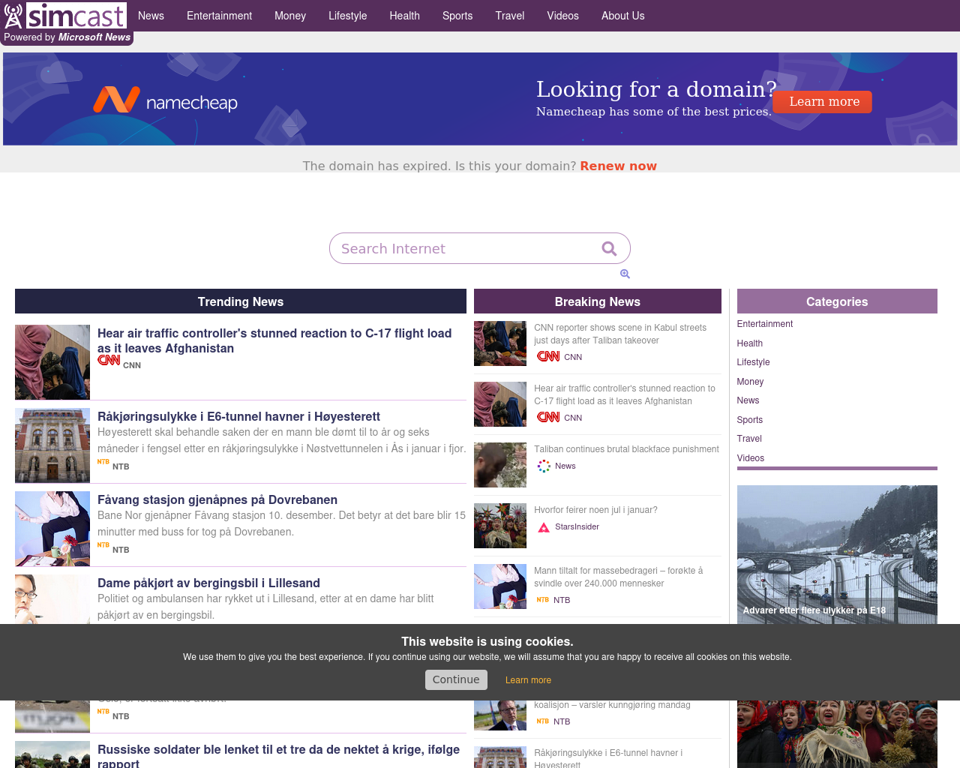Viewport: 960px width, 768px height.
Task: Open Russiske soldater ble lenket headline
Action: [278, 756]
